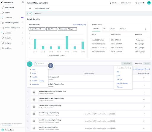Choose Windows in add-policy menu

pos(35,85)
